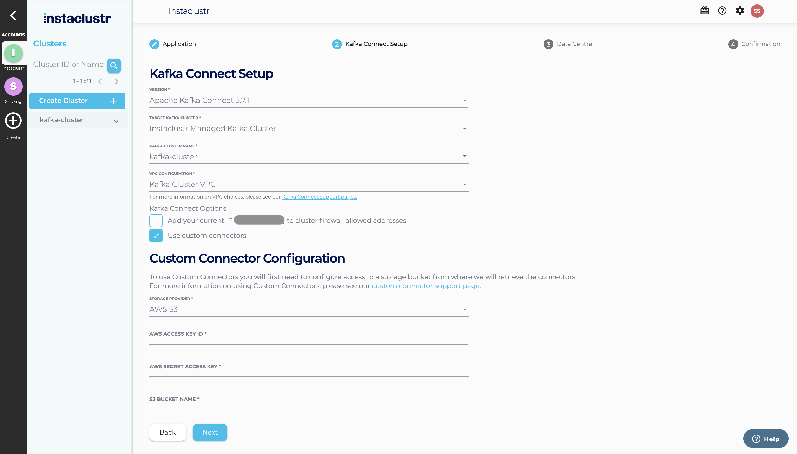The image size is (797, 454).
Task: Click the back arrow in accounts sidebar
Action: pos(13,15)
